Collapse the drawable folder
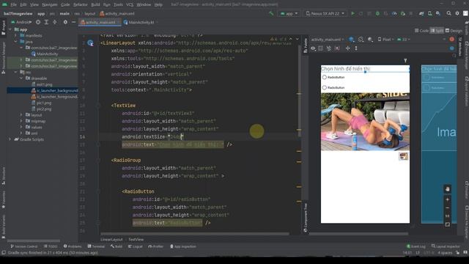The image size is (469, 264). 21,78
